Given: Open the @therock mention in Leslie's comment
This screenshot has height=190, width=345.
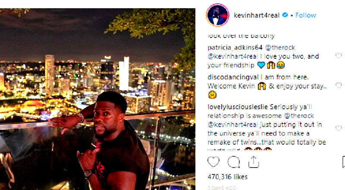Looking at the screenshot, I should tap(299, 116).
